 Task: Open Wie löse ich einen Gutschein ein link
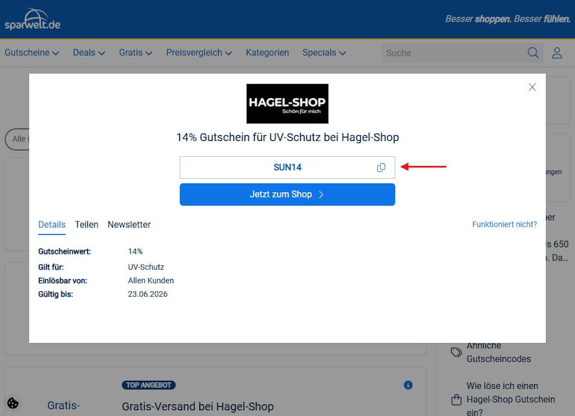pyautogui.click(x=511, y=399)
